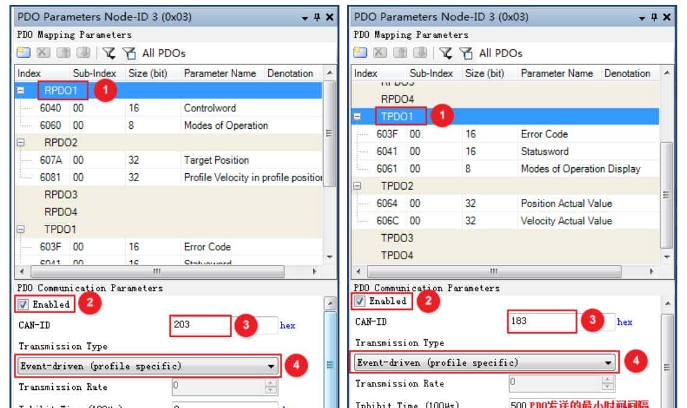
Task: Select 606C Velocity Actual Value row
Action: click(x=506, y=221)
